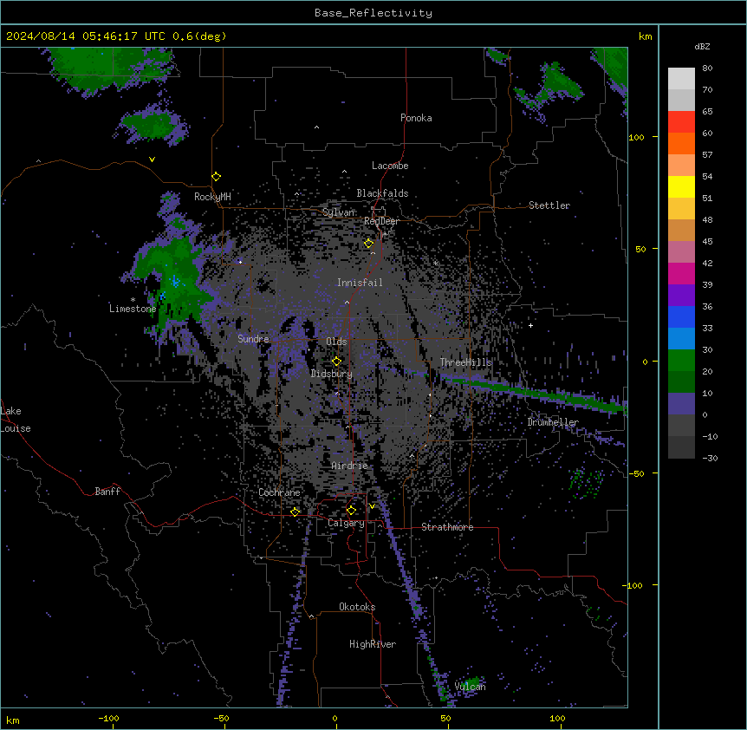Select the Lake Louise label
Viewport: 747px width, 730px height.
coord(16,420)
